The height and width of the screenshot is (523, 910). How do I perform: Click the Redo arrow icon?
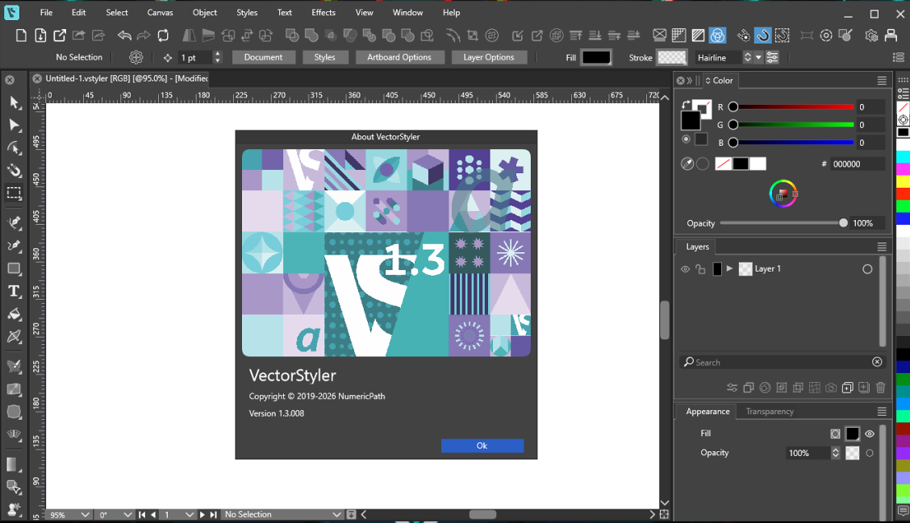pos(144,35)
